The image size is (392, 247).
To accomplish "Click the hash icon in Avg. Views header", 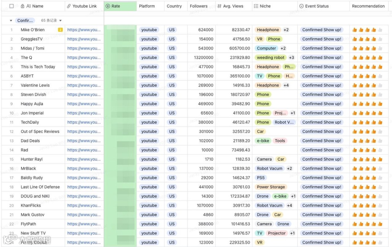I will coord(219,6).
